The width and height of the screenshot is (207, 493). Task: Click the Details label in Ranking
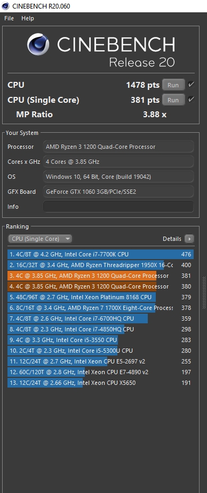pyautogui.click(x=172, y=239)
